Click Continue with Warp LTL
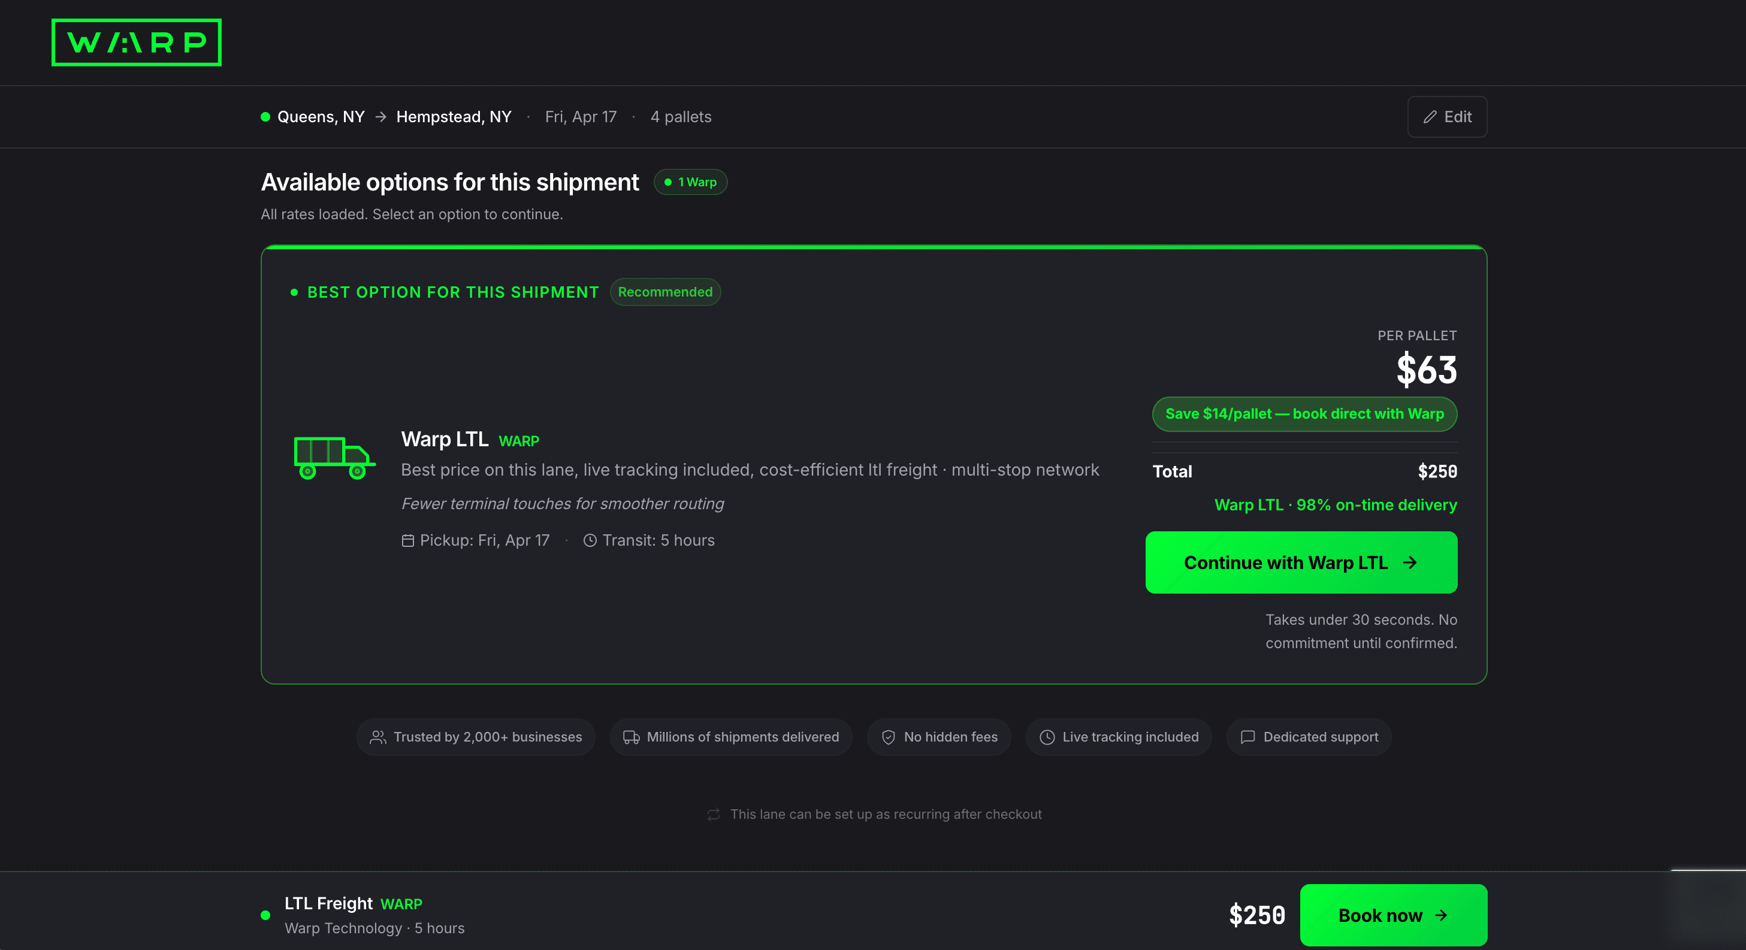Viewport: 1746px width, 950px height. (x=1300, y=562)
